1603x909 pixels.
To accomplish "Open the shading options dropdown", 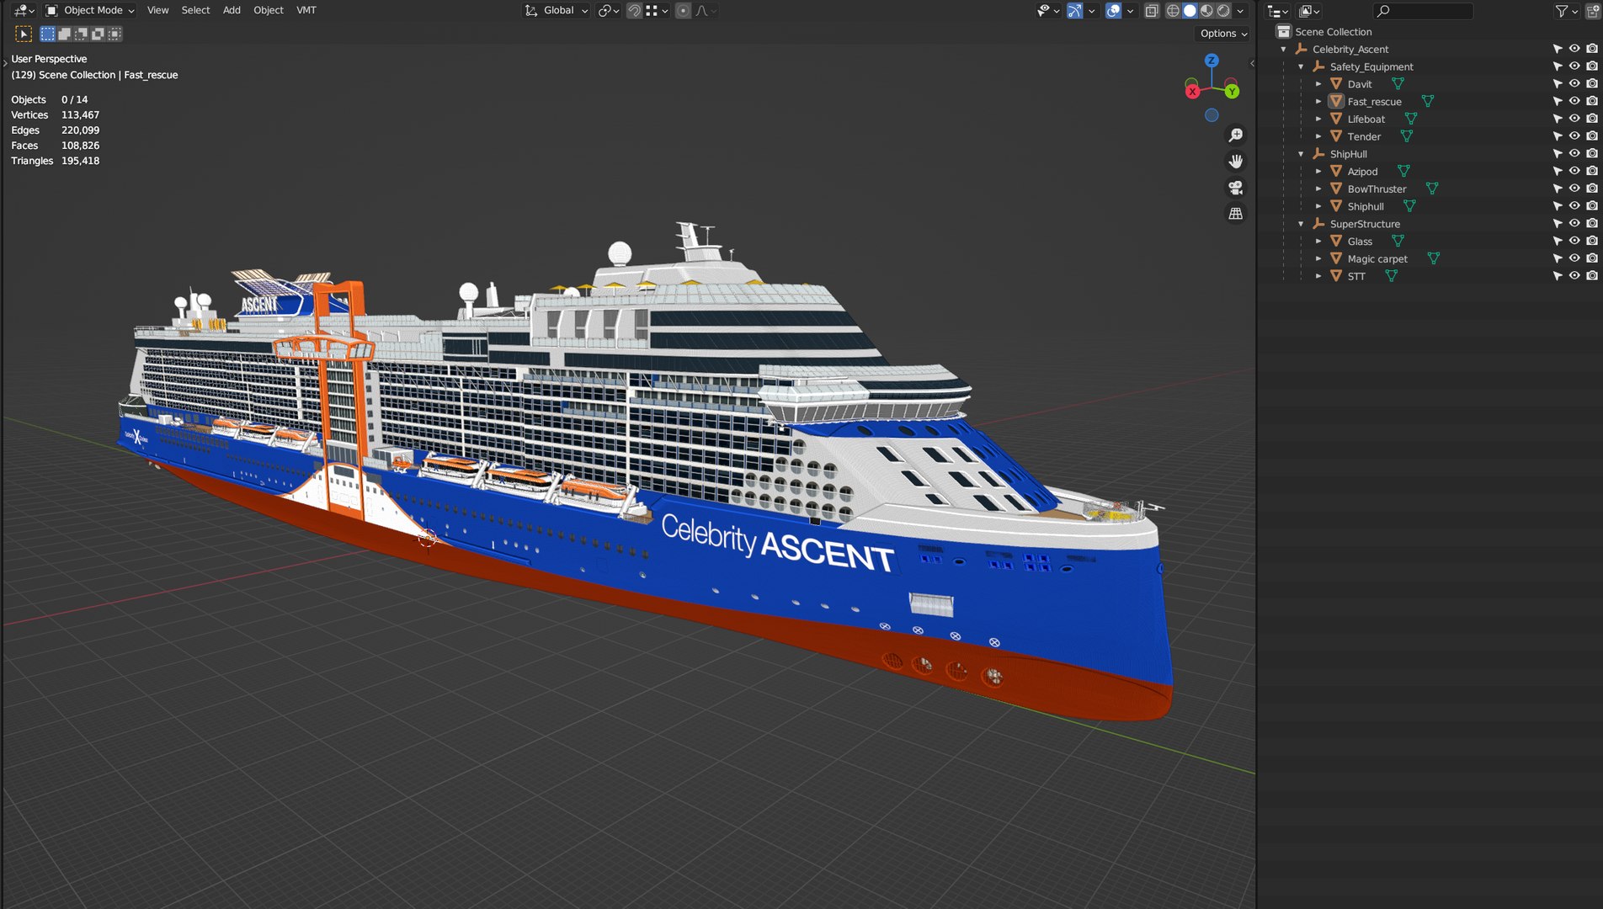I will [1240, 10].
